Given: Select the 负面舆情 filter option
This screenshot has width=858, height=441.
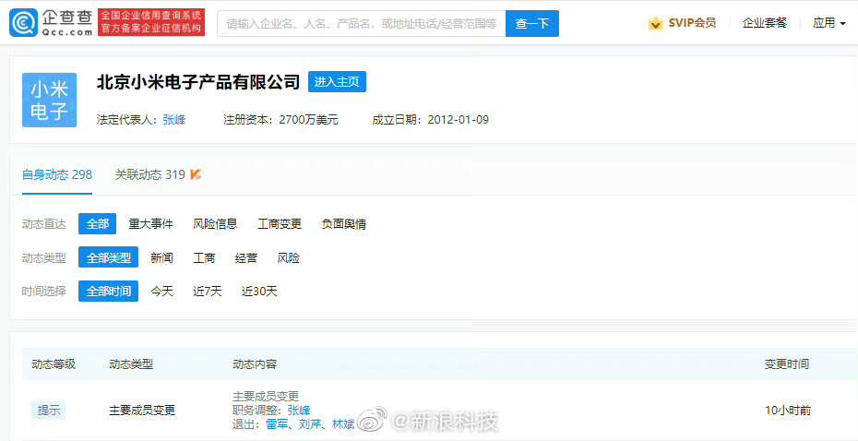Looking at the screenshot, I should pyautogui.click(x=343, y=224).
